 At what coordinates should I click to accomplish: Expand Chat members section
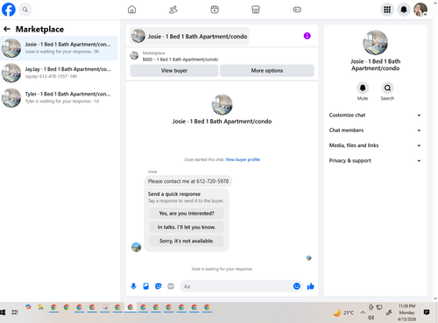[x=375, y=130]
